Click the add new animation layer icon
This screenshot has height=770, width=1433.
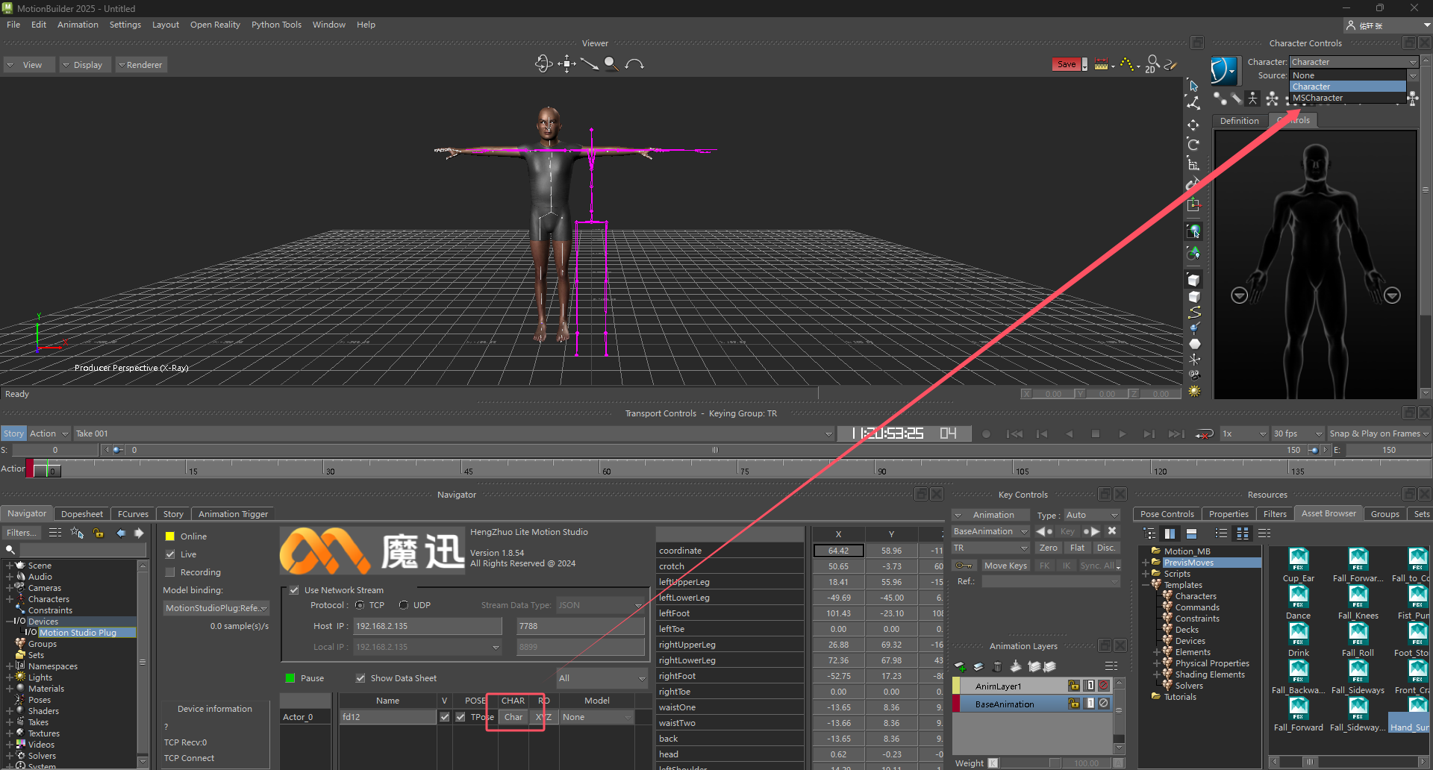pyautogui.click(x=961, y=666)
